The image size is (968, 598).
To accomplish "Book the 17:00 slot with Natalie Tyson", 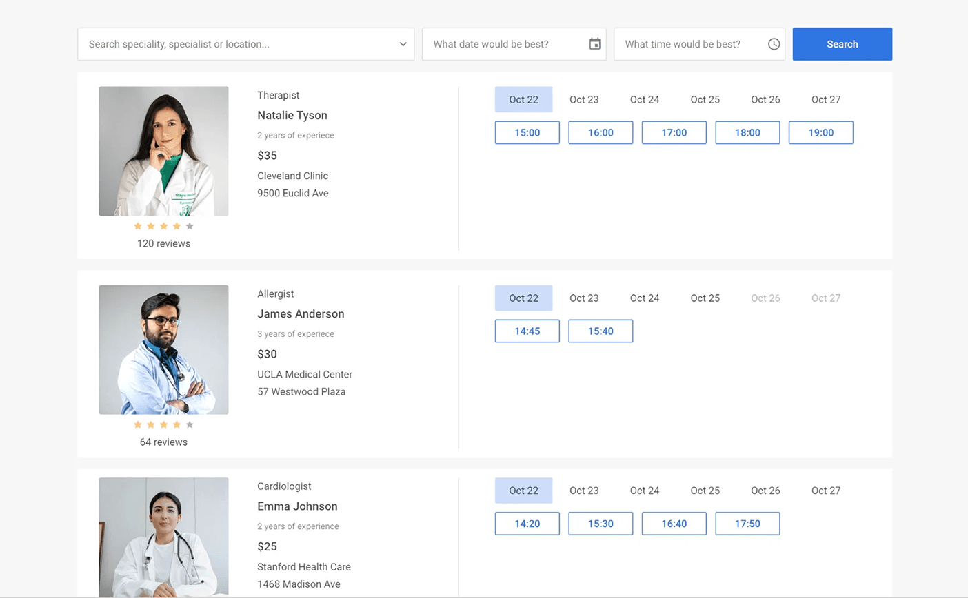I will click(x=674, y=132).
